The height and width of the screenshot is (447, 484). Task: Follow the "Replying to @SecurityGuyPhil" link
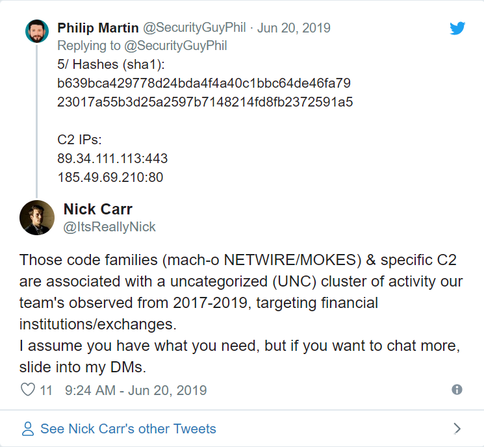142,45
